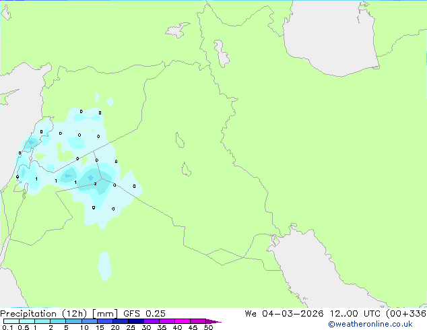The width and height of the screenshot is (427, 330).
Task: Click the "45" legend scale value
Action: 193,327
